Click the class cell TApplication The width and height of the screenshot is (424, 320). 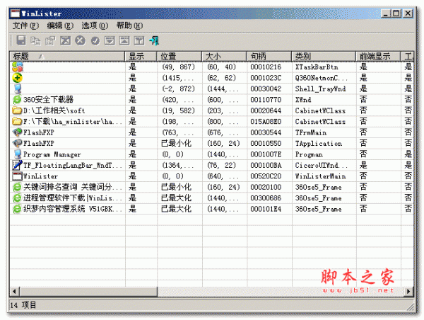pos(318,144)
